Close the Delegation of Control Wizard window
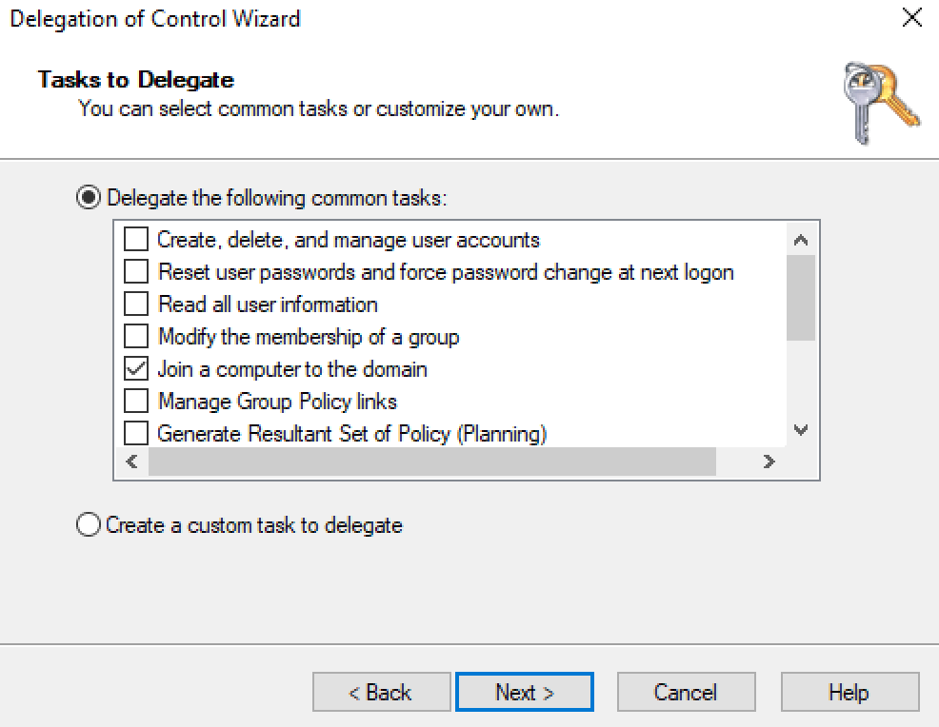The height and width of the screenshot is (727, 939). click(x=911, y=18)
